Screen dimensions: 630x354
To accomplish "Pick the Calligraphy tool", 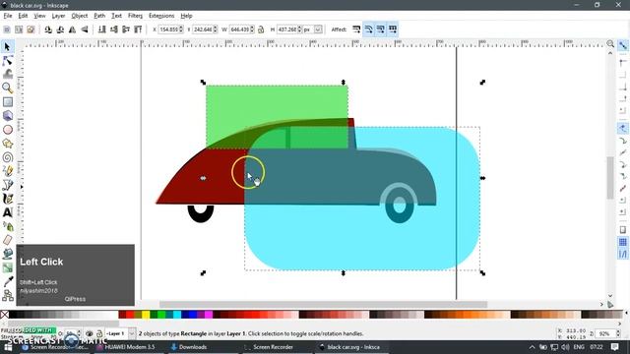I will pos(7,199).
